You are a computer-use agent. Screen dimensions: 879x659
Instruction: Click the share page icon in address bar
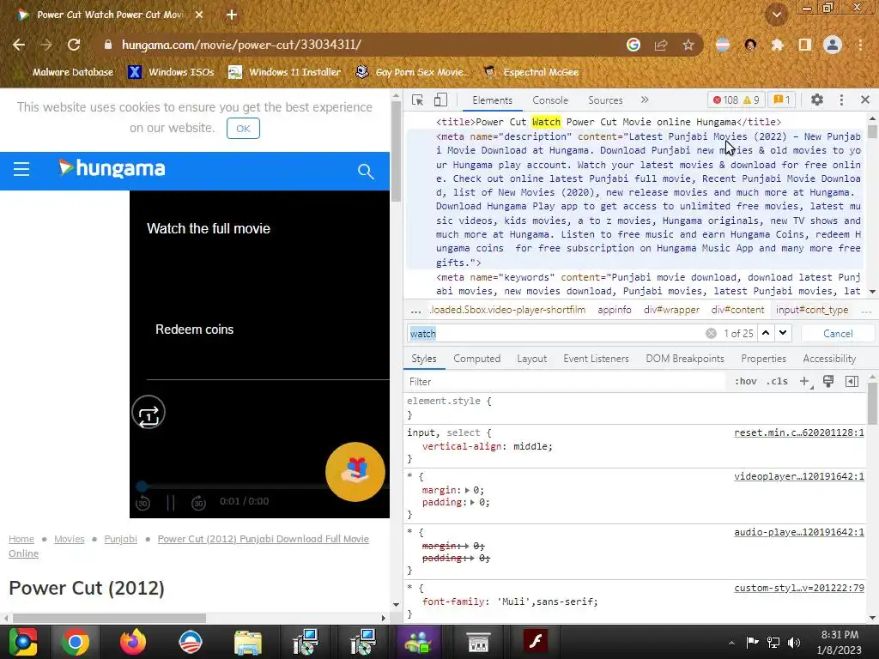click(661, 45)
